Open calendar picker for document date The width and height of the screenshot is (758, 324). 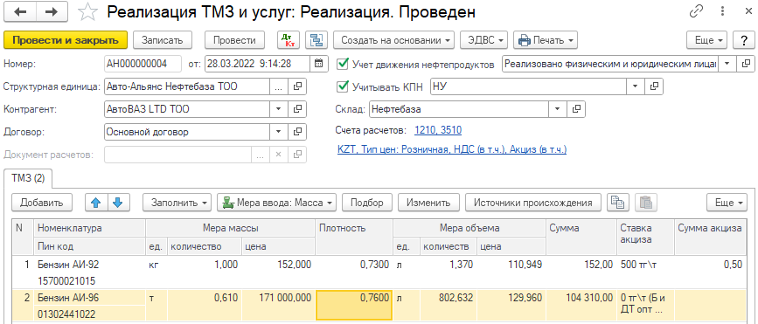tap(318, 63)
